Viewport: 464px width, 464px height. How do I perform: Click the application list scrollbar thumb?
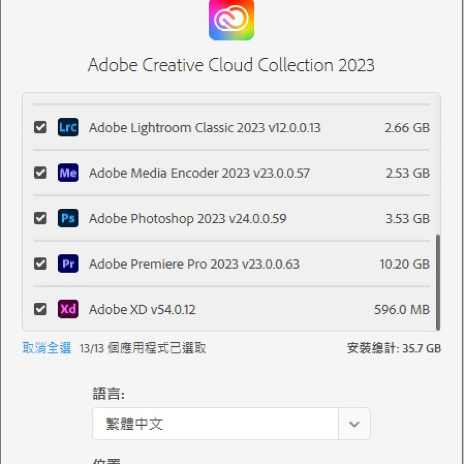click(438, 282)
